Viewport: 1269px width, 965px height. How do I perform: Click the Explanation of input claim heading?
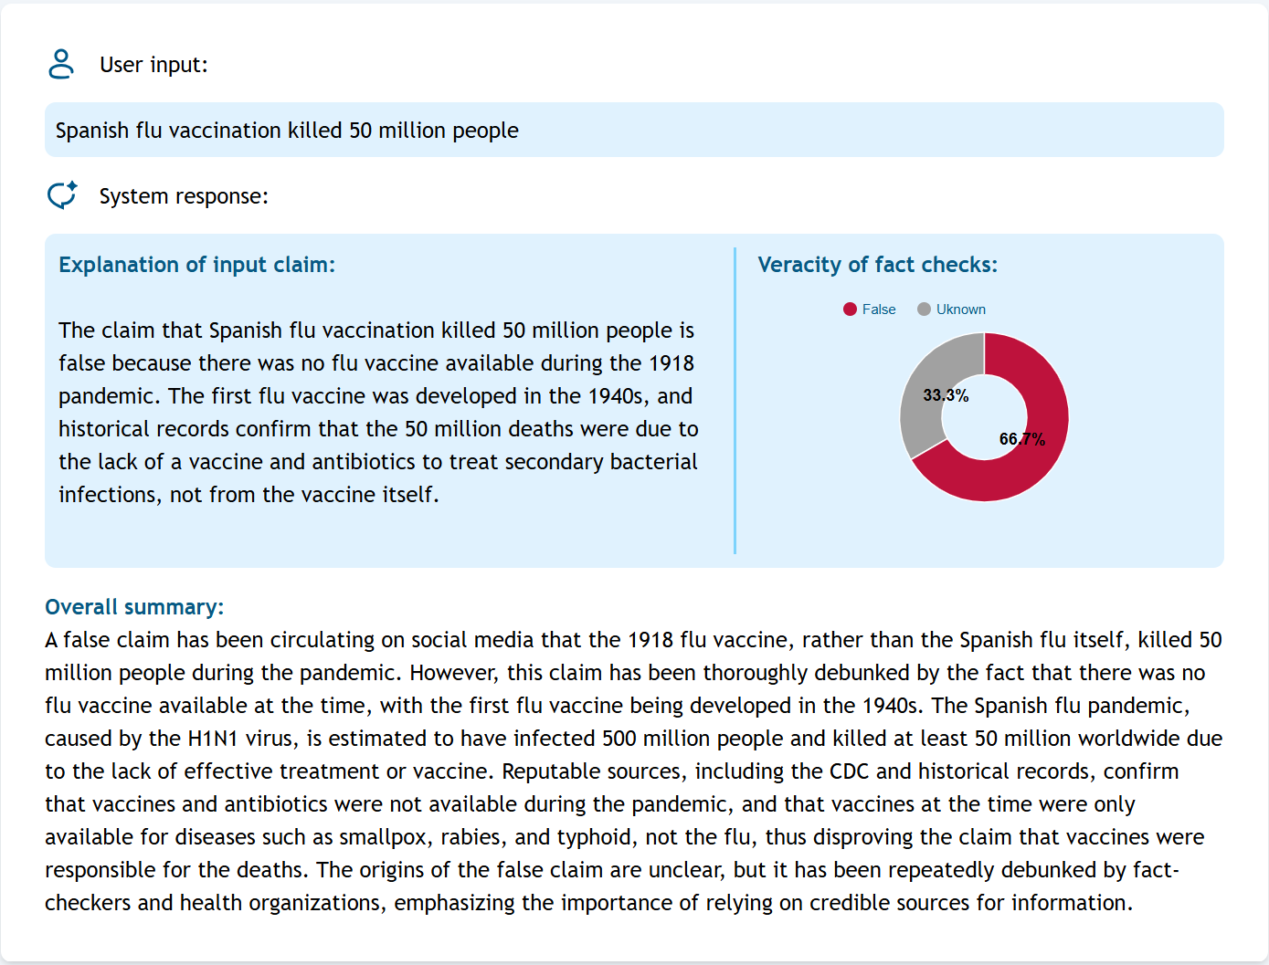(196, 265)
